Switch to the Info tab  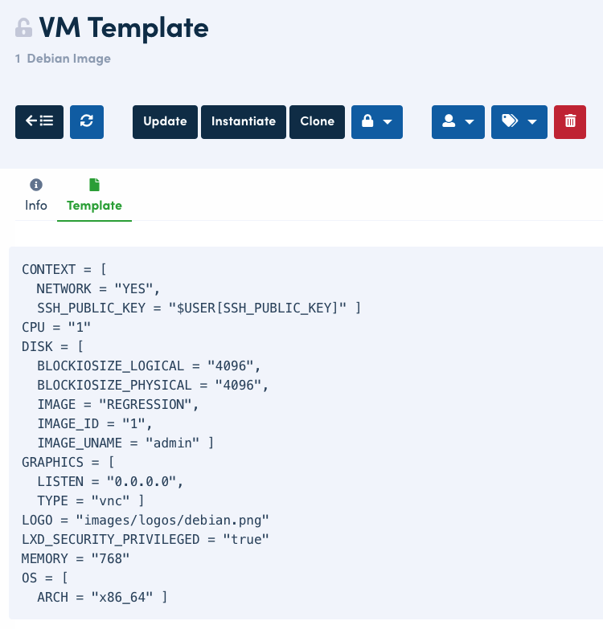point(36,205)
